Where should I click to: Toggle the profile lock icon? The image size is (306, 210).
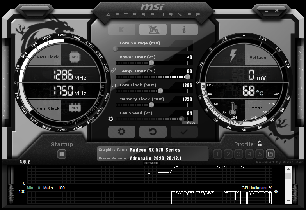click(x=259, y=144)
